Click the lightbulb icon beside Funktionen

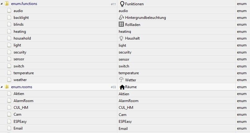pyautogui.click(x=122, y=4)
